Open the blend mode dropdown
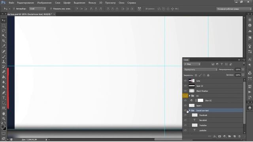Viewport: 253px width, 142px height. pos(200,69)
